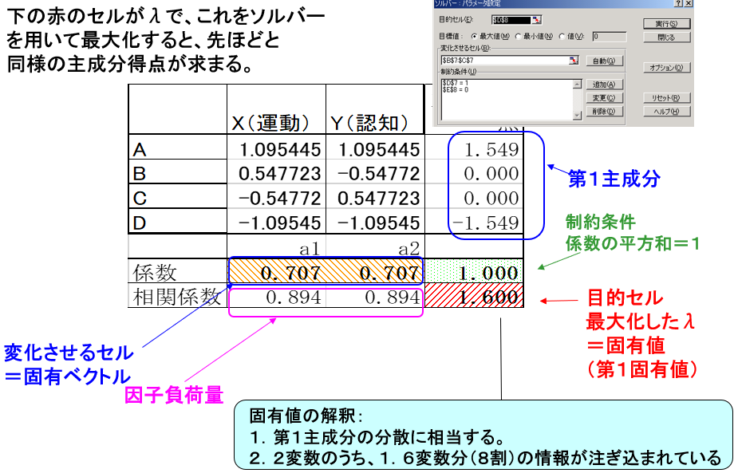
Task: Click 変更(C) to edit constraint
Action: (x=604, y=98)
